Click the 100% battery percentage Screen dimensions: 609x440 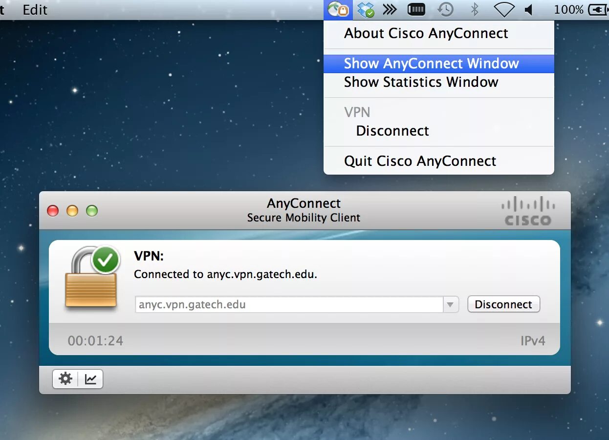569,9
